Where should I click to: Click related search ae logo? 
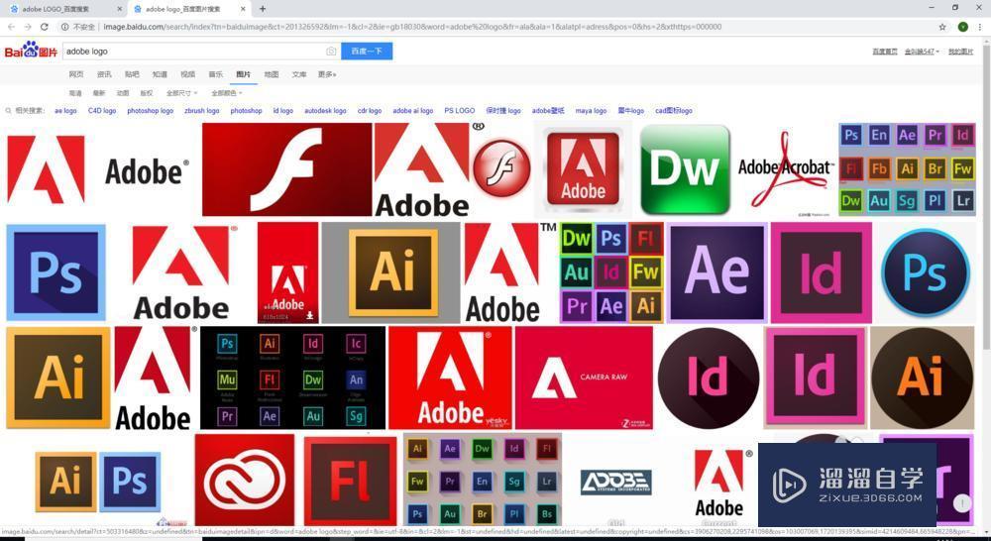[x=65, y=111]
